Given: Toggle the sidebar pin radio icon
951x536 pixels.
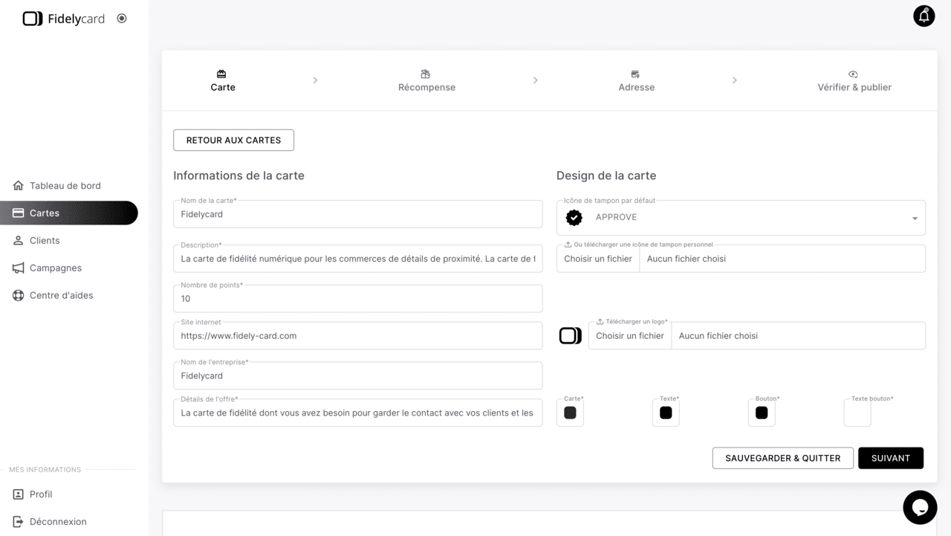Looking at the screenshot, I should click(122, 19).
